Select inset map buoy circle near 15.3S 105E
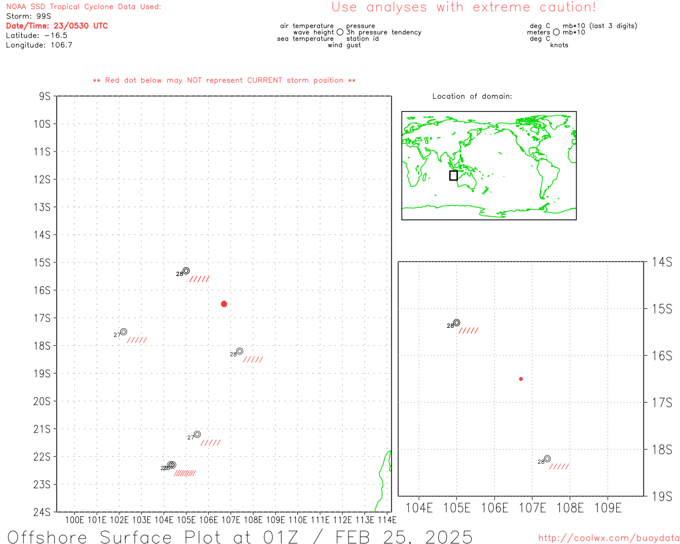Image resolution: width=680 pixels, height=544 pixels. [x=456, y=322]
